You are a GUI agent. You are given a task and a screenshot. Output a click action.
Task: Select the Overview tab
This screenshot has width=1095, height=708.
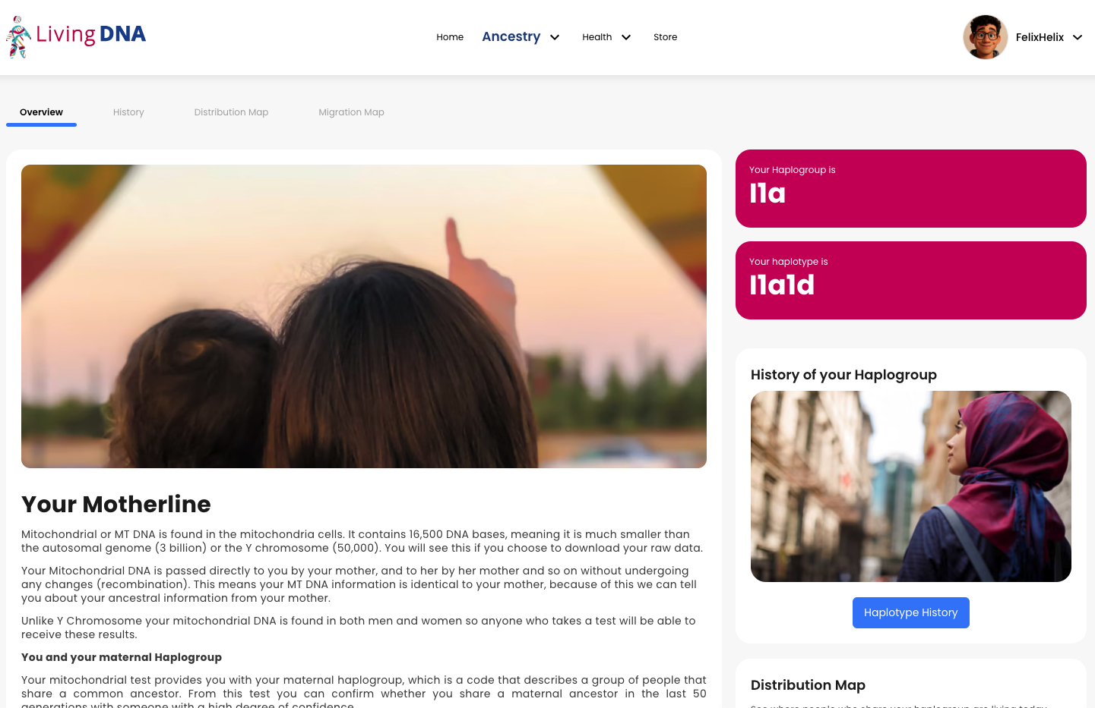[41, 112]
